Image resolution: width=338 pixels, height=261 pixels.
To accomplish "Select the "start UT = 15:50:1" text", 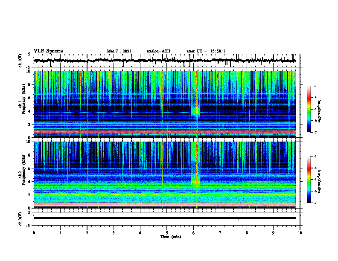I will click(x=206, y=51).
